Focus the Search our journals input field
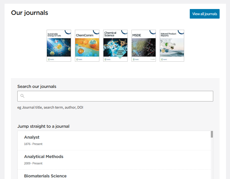 pyautogui.click(x=115, y=96)
